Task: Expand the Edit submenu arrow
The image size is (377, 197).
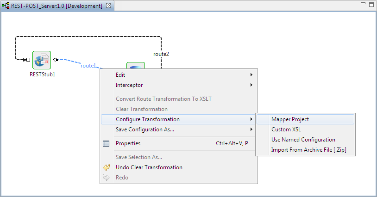Action: click(251, 75)
